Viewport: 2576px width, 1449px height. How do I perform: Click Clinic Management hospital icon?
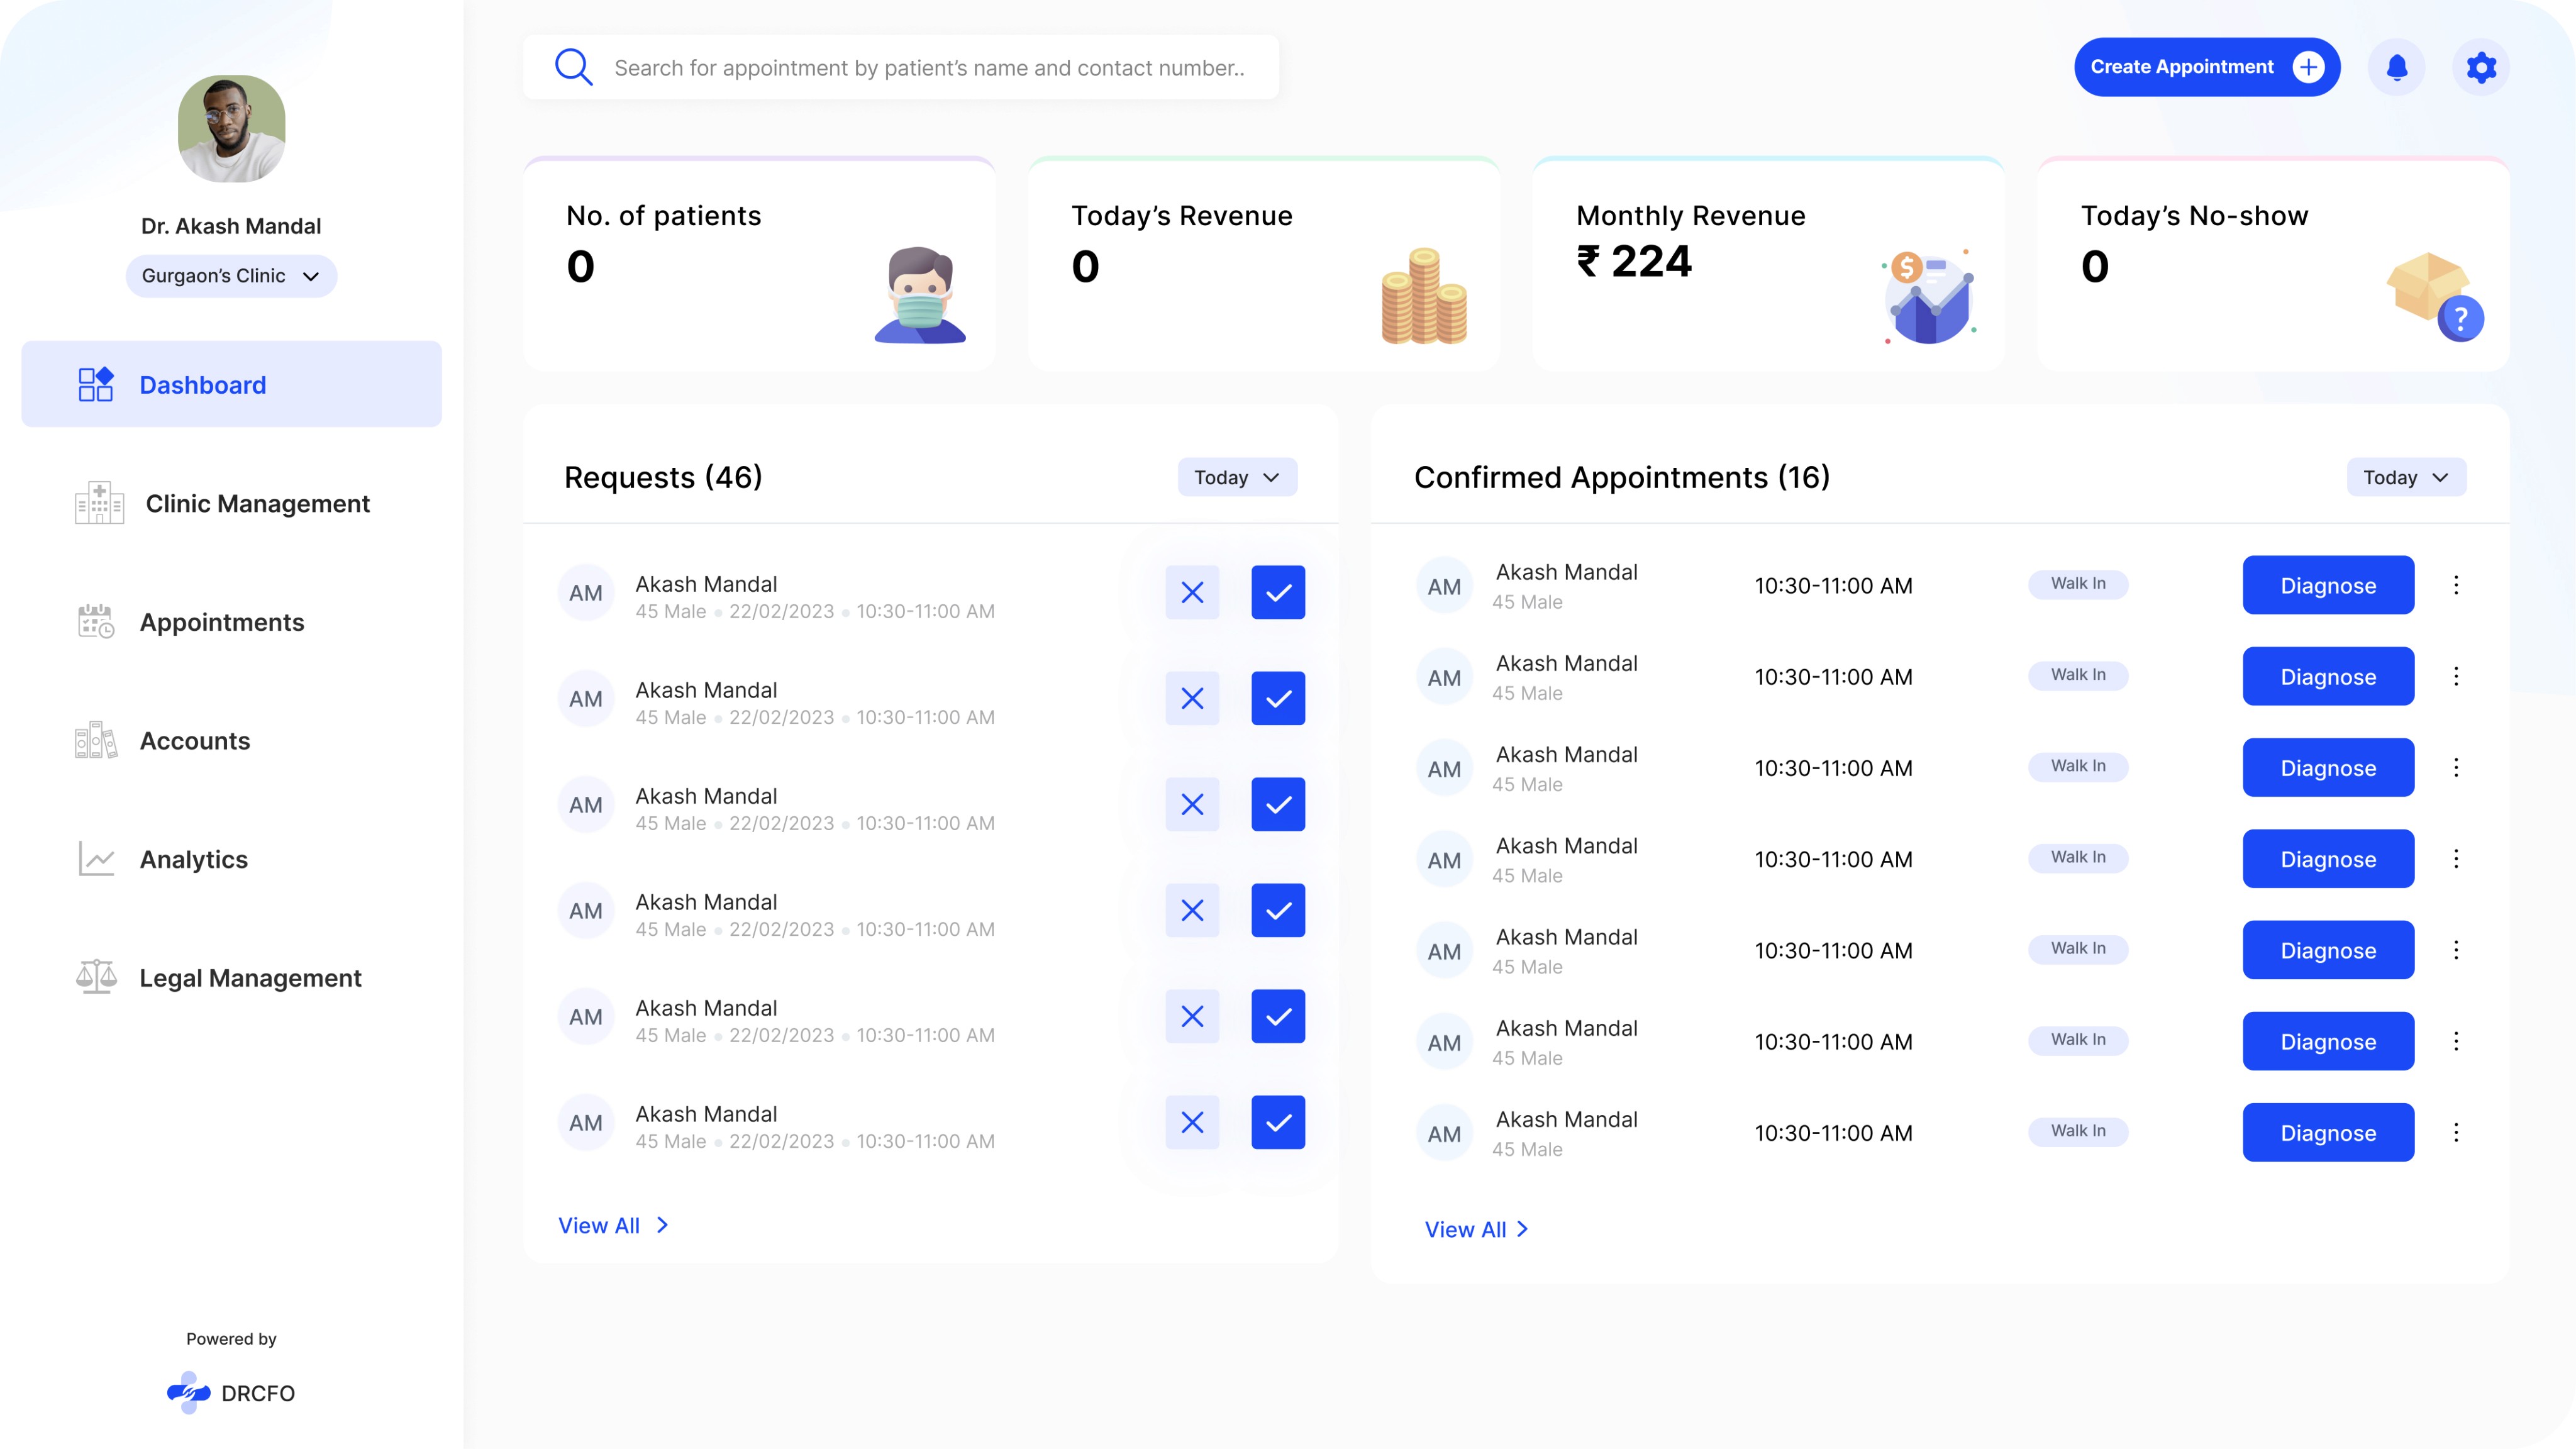click(99, 503)
